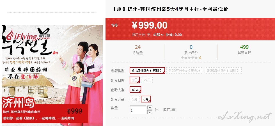Open the 成都 destination dropdown
This screenshot has height=126, width=275.
coord(158,35)
